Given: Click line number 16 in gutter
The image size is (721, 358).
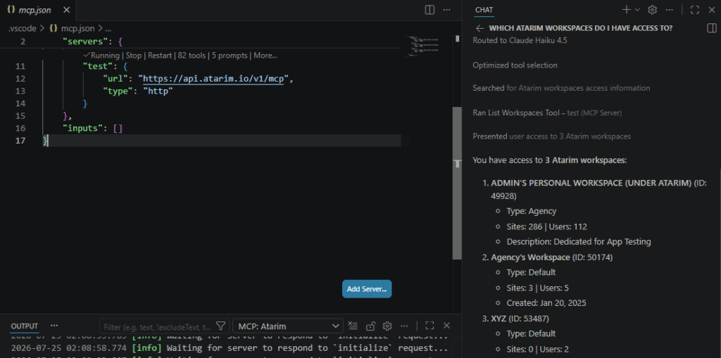Looking at the screenshot, I should [20, 128].
